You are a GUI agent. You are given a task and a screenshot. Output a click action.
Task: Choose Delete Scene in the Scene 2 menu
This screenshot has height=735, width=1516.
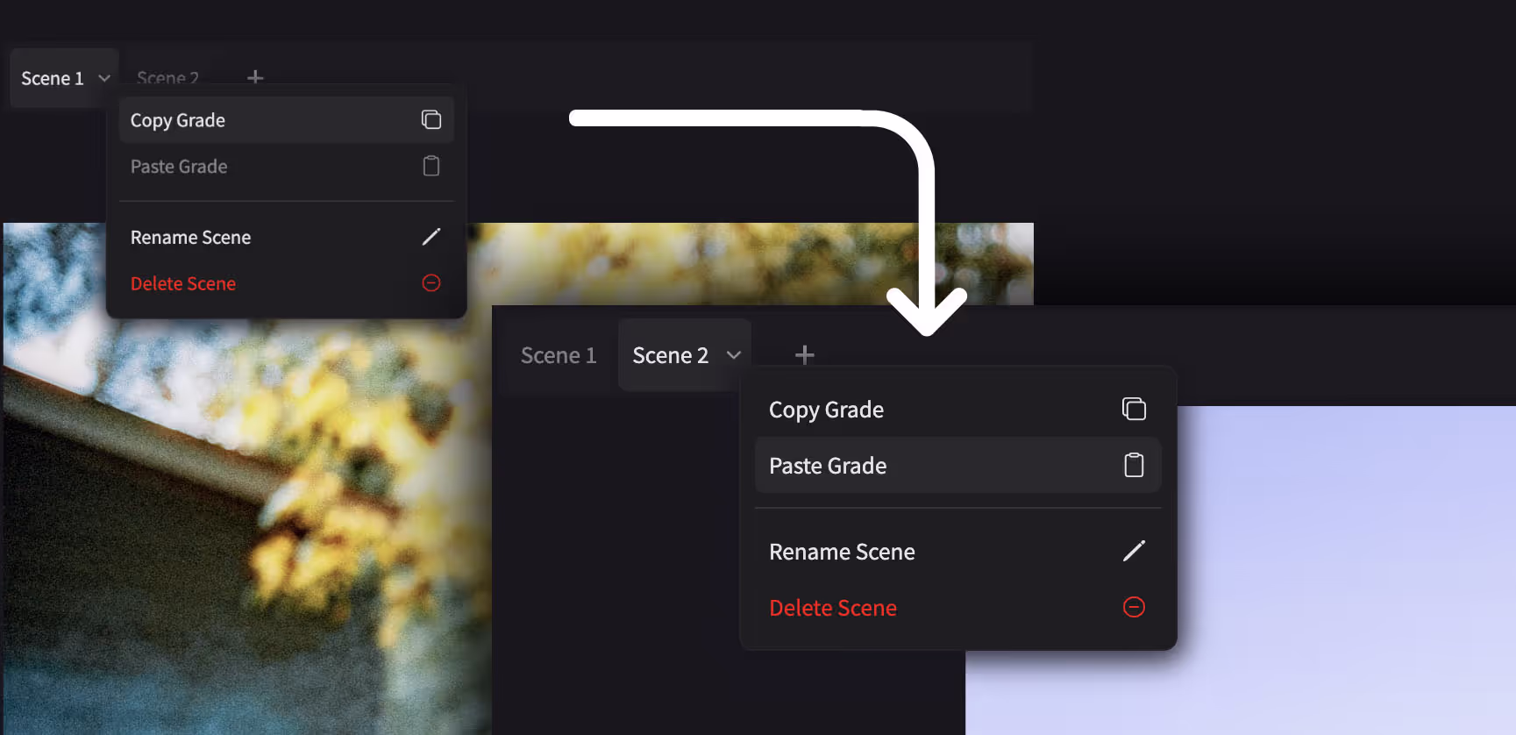957,608
